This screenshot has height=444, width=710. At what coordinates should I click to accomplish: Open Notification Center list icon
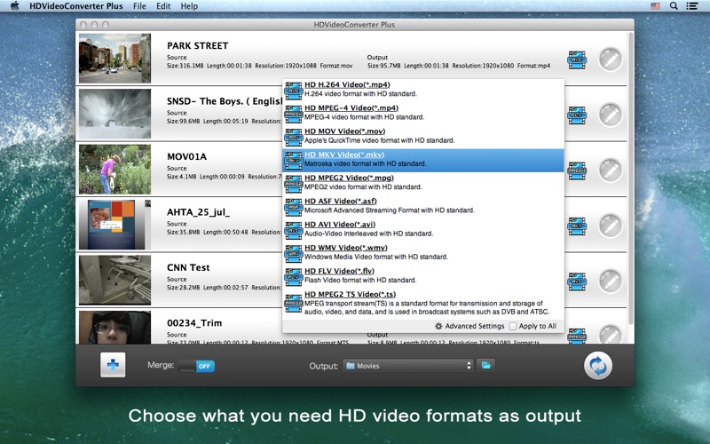coord(691,6)
